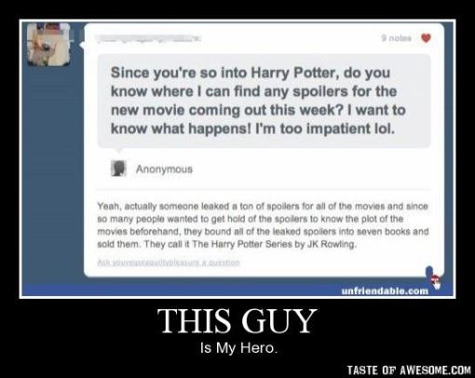Open the faded "Ask ... a question" link

(x=169, y=263)
